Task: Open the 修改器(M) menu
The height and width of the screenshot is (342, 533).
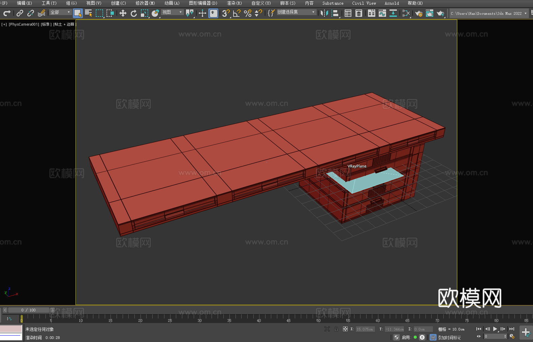Action: pyautogui.click(x=145, y=3)
